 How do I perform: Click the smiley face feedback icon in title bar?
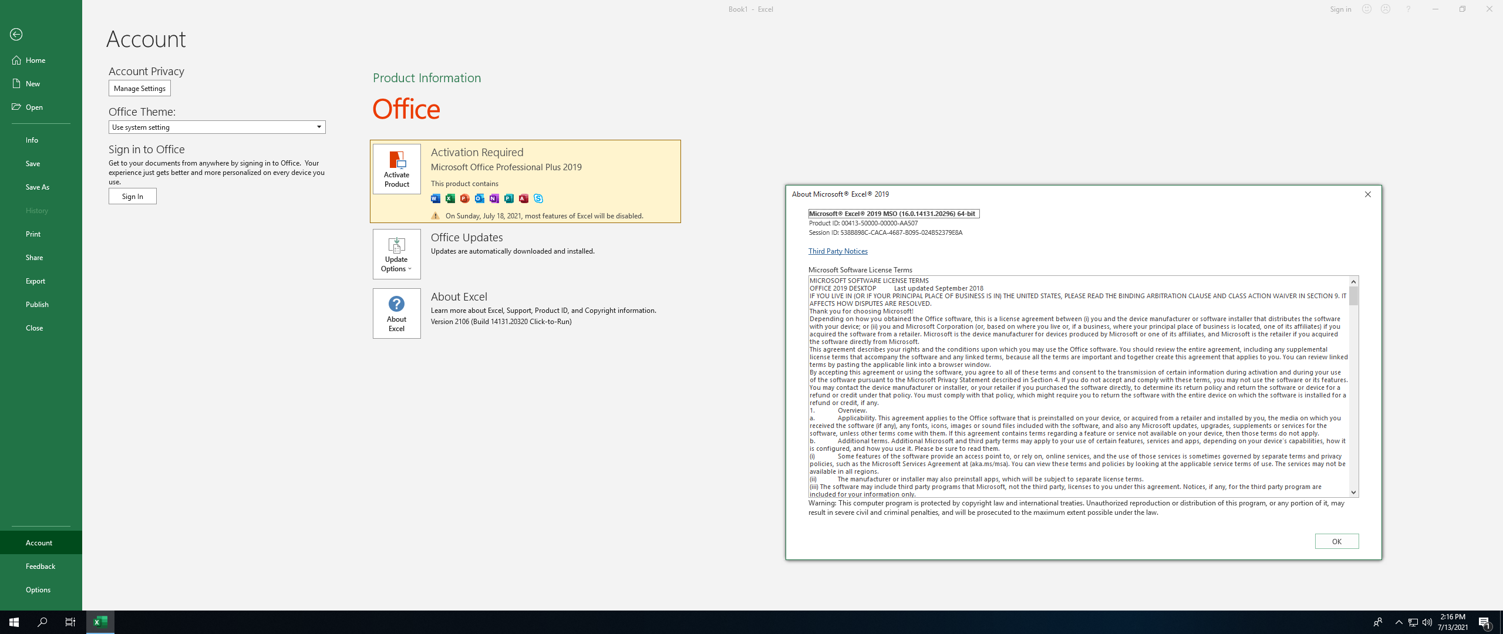click(1367, 9)
